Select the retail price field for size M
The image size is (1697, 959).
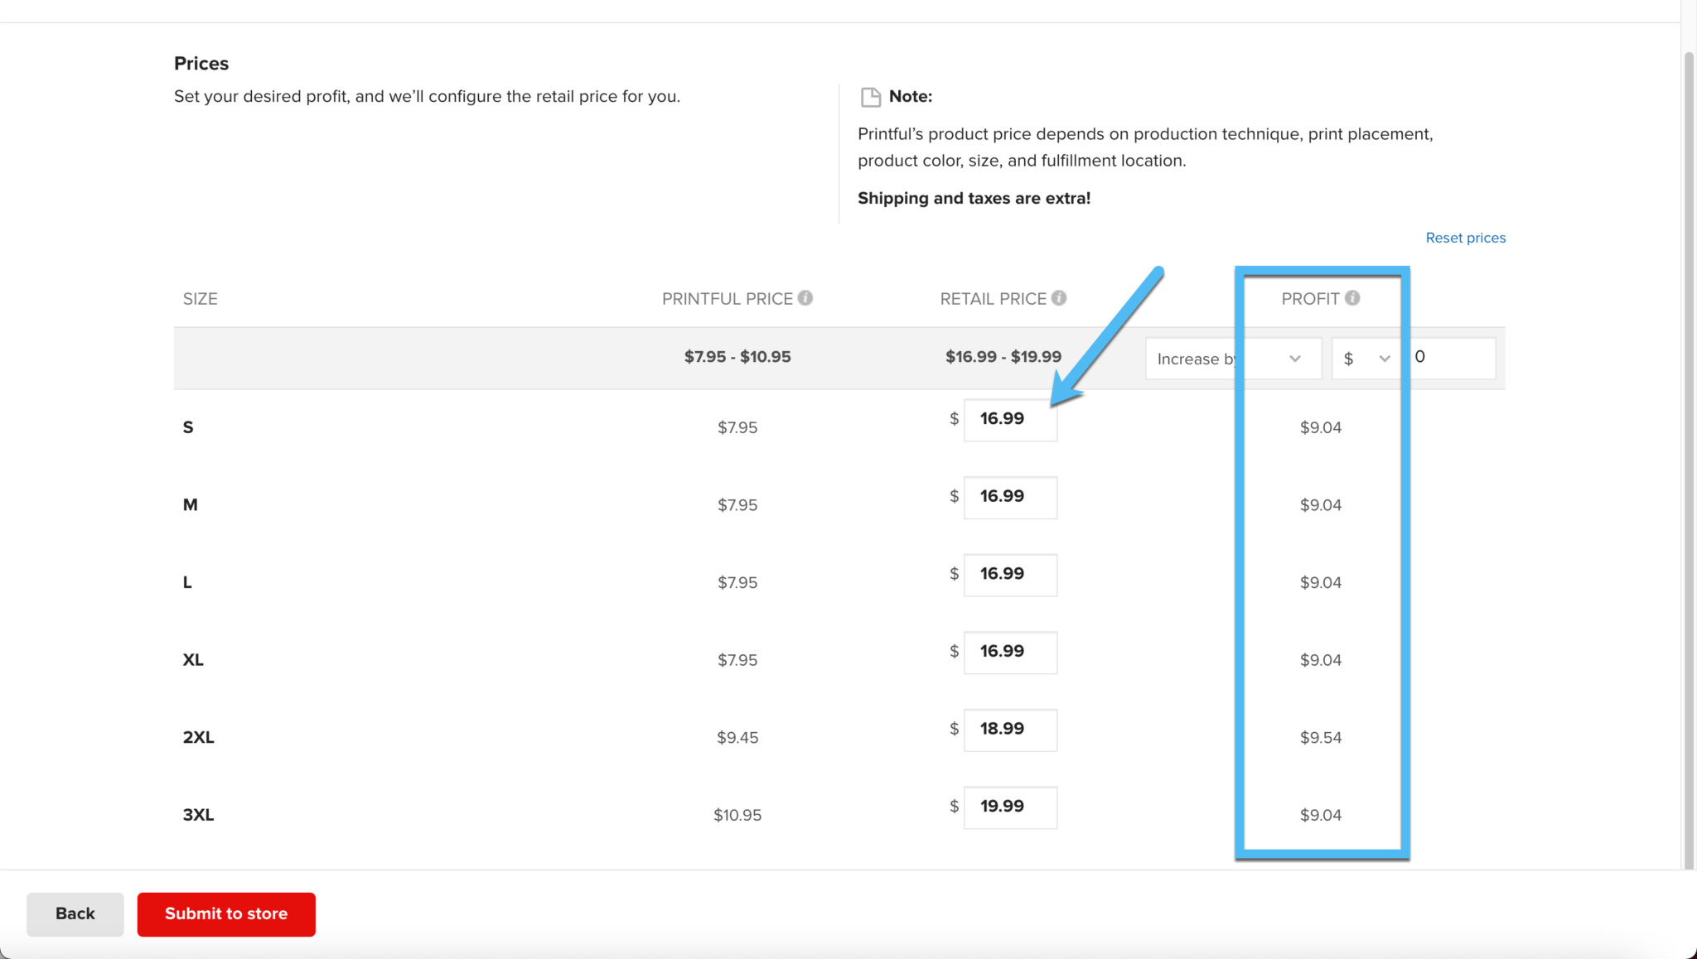pyautogui.click(x=1009, y=497)
